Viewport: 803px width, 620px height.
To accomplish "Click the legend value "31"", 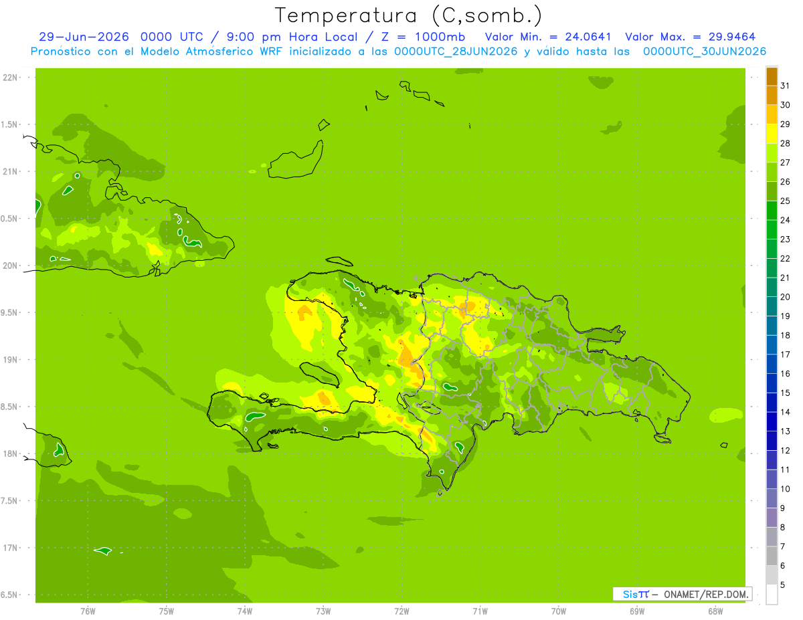I will point(785,86).
